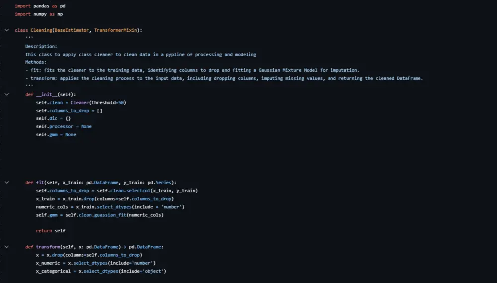The width and height of the screenshot is (497, 283).
Task: Click the docstring line starting '- fit: fits'
Action: 192,70
